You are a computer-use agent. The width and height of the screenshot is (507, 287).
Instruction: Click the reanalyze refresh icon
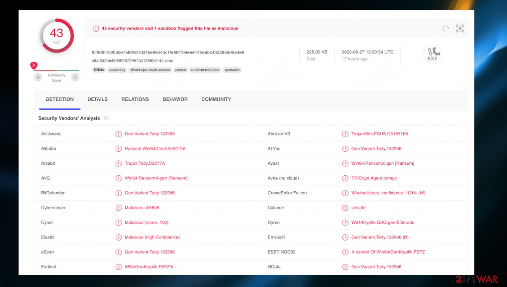(446, 29)
